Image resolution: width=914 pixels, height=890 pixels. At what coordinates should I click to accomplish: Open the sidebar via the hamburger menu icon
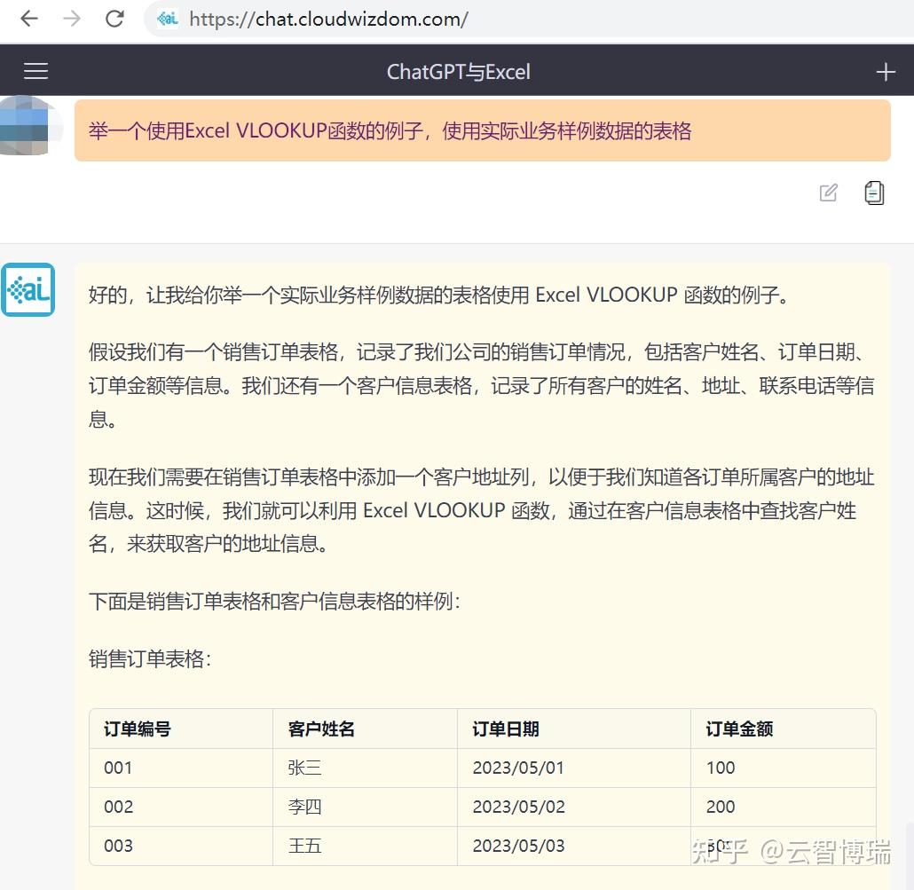coord(35,71)
